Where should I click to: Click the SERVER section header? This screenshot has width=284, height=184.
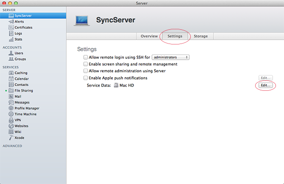[x=9, y=10]
